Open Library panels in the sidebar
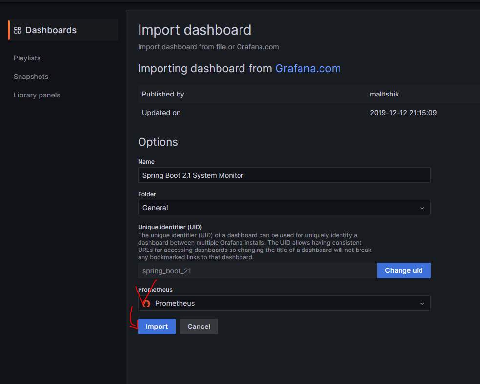This screenshot has width=480, height=384. pos(37,95)
